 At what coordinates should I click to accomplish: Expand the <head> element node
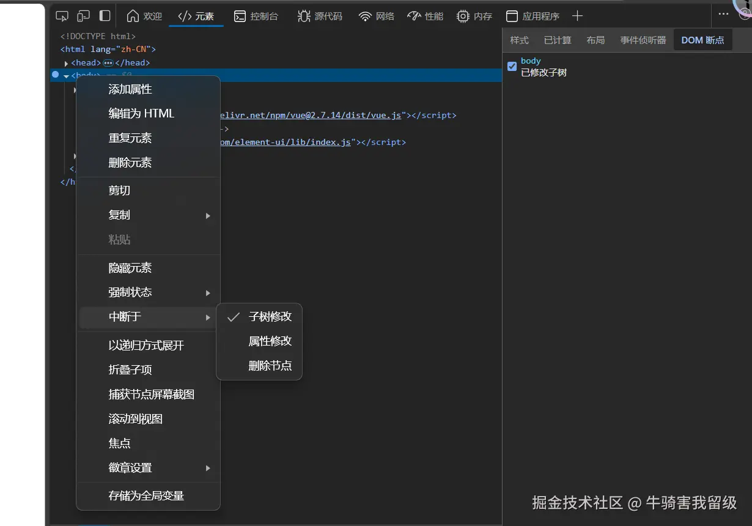pos(65,62)
